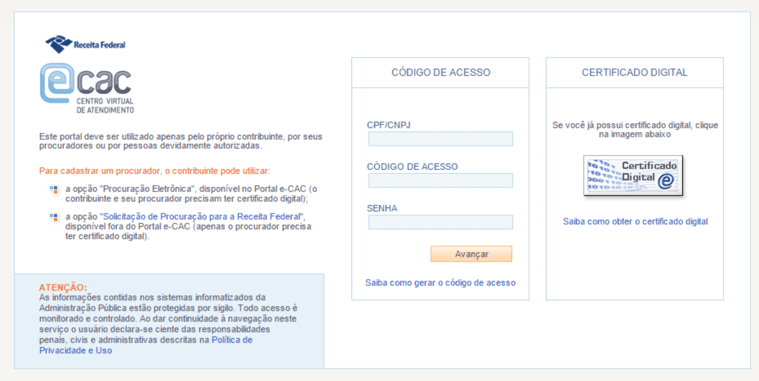Click the Receita Federal logo

tap(86, 44)
